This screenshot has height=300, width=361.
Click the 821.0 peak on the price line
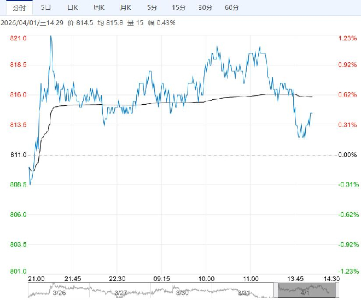[51, 37]
